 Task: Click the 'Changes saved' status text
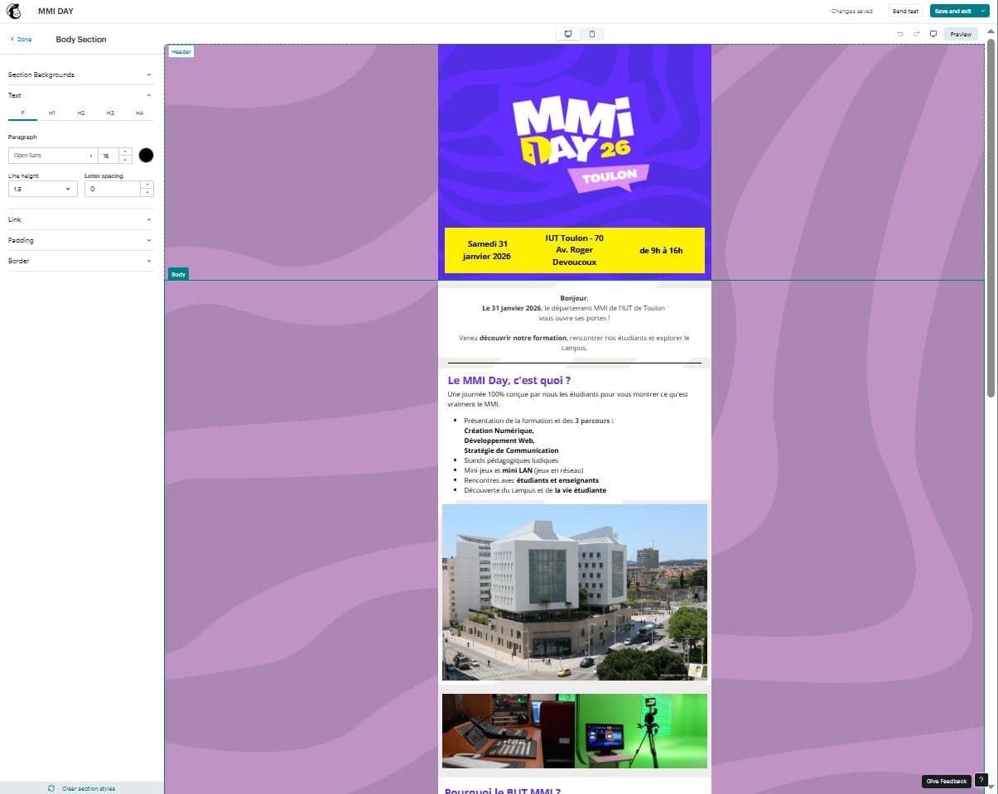pos(851,11)
